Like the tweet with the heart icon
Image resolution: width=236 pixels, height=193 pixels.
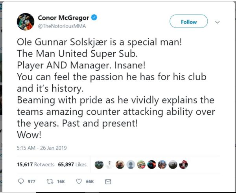pos(79,182)
